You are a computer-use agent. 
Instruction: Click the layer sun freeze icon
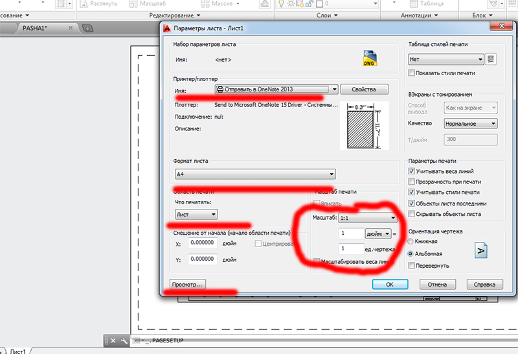point(290,4)
